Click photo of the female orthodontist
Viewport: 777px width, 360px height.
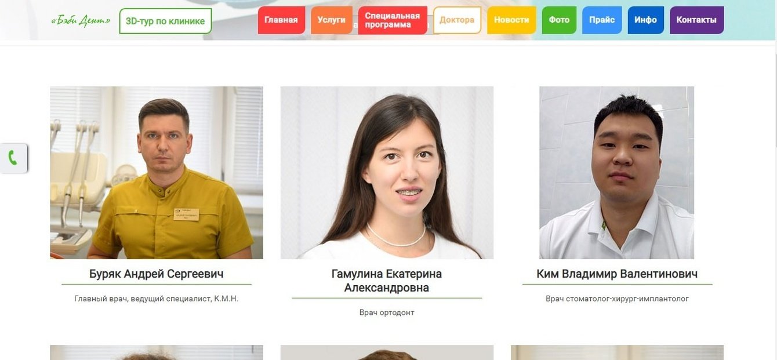387,173
